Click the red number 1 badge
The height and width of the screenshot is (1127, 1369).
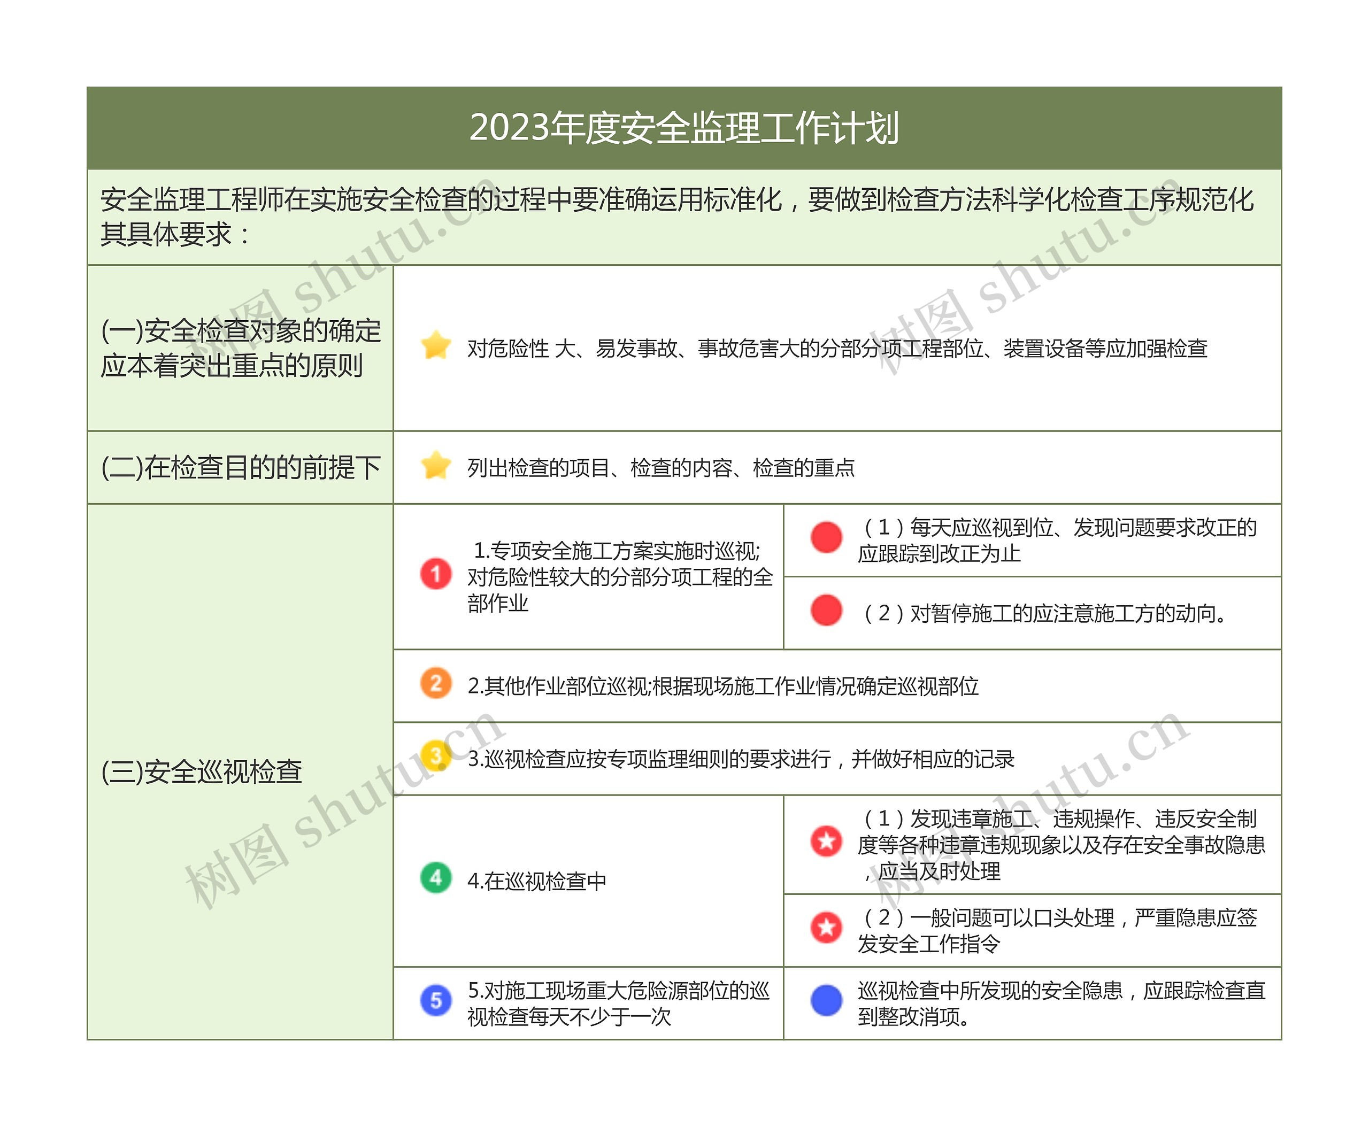tap(436, 574)
